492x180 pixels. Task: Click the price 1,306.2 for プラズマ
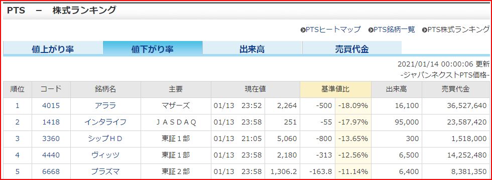(284, 171)
